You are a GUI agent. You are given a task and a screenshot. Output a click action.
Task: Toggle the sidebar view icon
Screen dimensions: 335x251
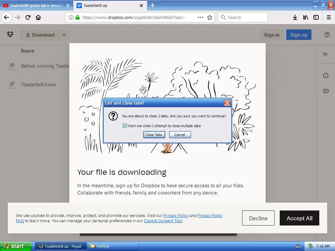point(316,17)
